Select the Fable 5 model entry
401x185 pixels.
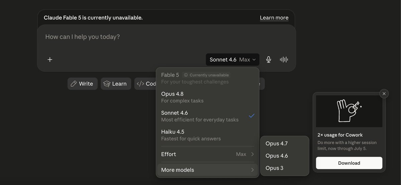208,78
